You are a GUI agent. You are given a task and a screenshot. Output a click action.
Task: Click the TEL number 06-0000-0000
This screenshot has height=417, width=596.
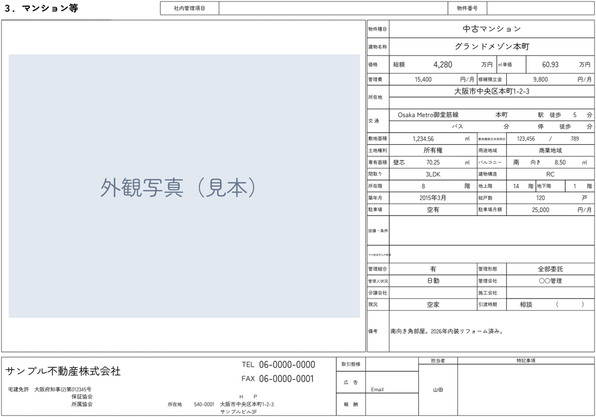[x=287, y=365]
